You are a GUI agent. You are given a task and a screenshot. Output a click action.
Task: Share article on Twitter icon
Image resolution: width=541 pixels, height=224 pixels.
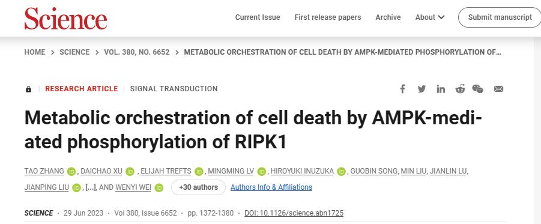(422, 89)
